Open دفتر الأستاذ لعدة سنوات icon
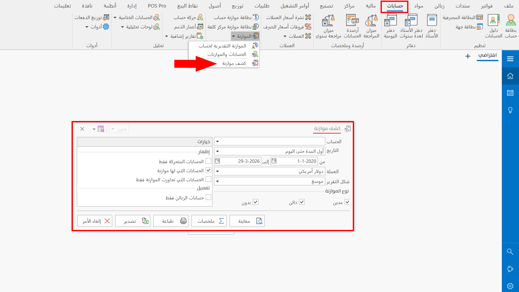 (x=411, y=26)
